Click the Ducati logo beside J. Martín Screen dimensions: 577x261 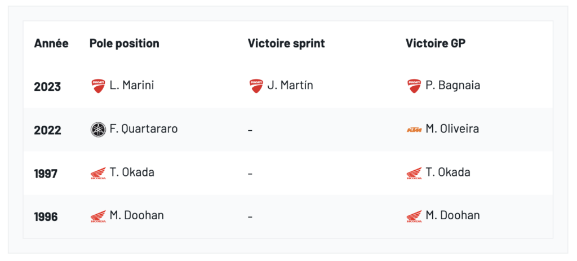pos(256,86)
